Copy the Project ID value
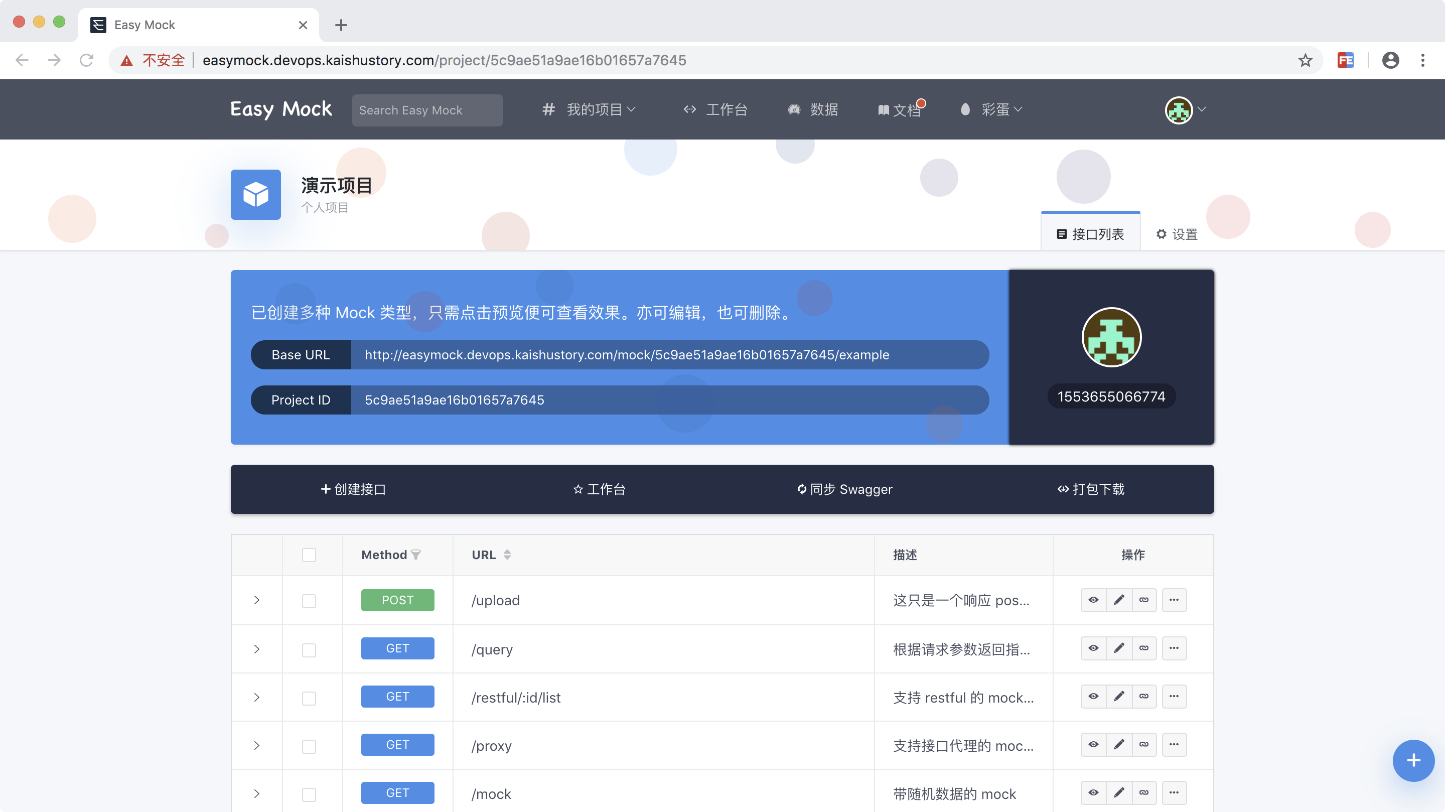 coord(670,400)
